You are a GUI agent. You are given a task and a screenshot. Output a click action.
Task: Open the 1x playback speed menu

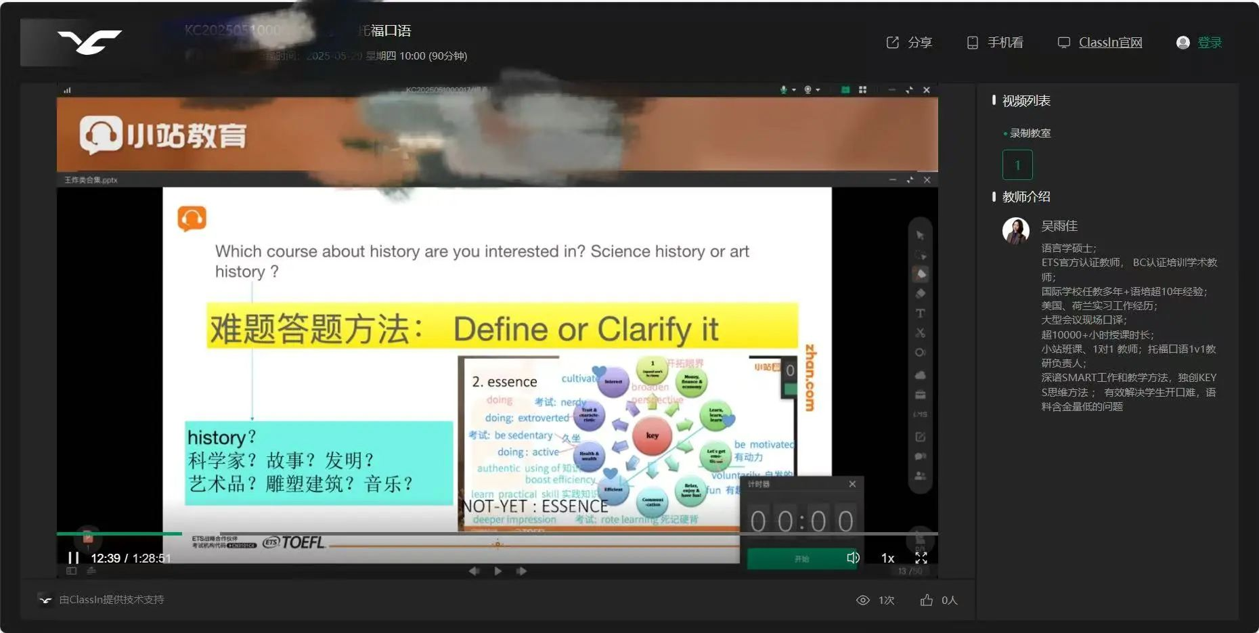click(887, 558)
